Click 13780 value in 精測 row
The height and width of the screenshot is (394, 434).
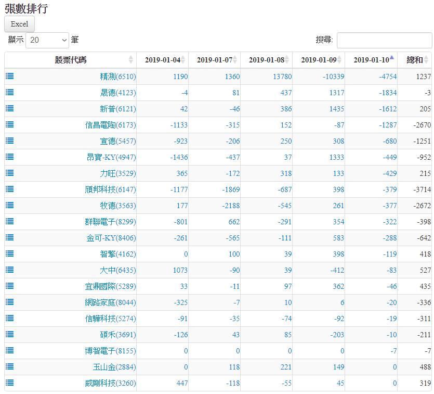pyautogui.click(x=282, y=77)
